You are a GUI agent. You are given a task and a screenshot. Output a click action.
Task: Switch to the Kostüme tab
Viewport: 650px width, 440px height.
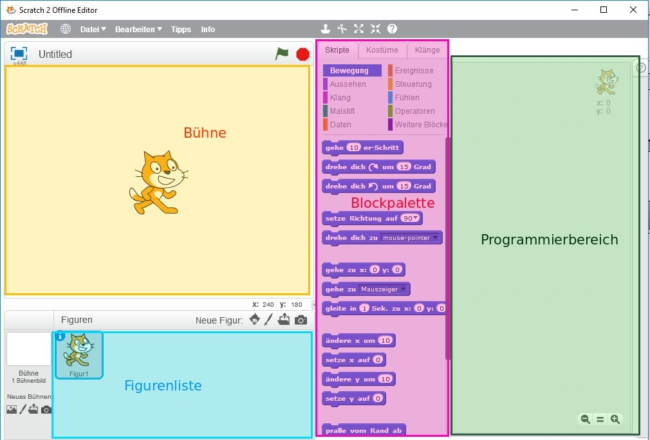point(382,50)
